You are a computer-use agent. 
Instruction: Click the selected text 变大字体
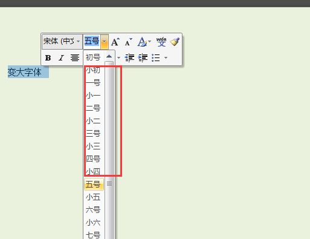pos(25,72)
